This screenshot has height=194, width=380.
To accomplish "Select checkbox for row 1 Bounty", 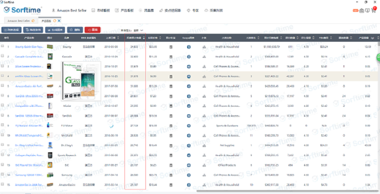I will point(2,46).
